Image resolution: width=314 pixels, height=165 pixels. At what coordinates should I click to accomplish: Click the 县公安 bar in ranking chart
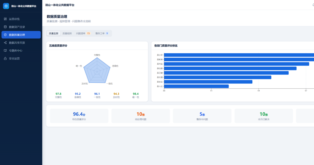pos(239,55)
